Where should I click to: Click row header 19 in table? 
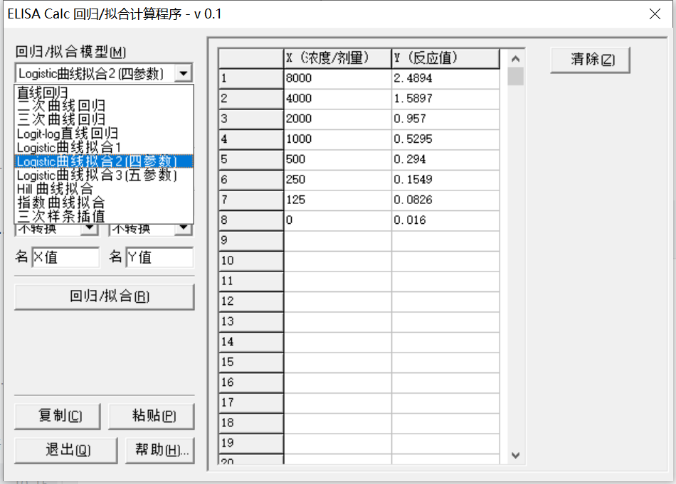pyautogui.click(x=251, y=443)
